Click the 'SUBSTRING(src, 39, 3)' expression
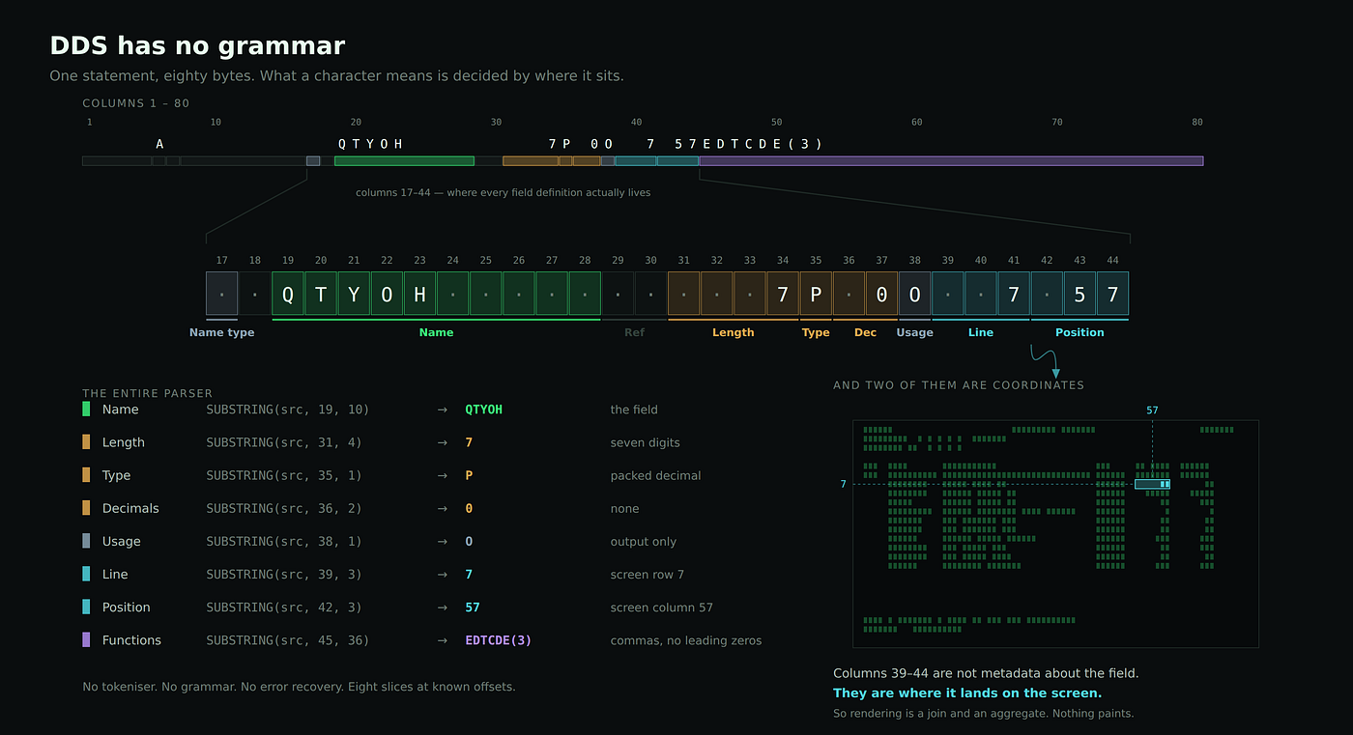 point(284,575)
